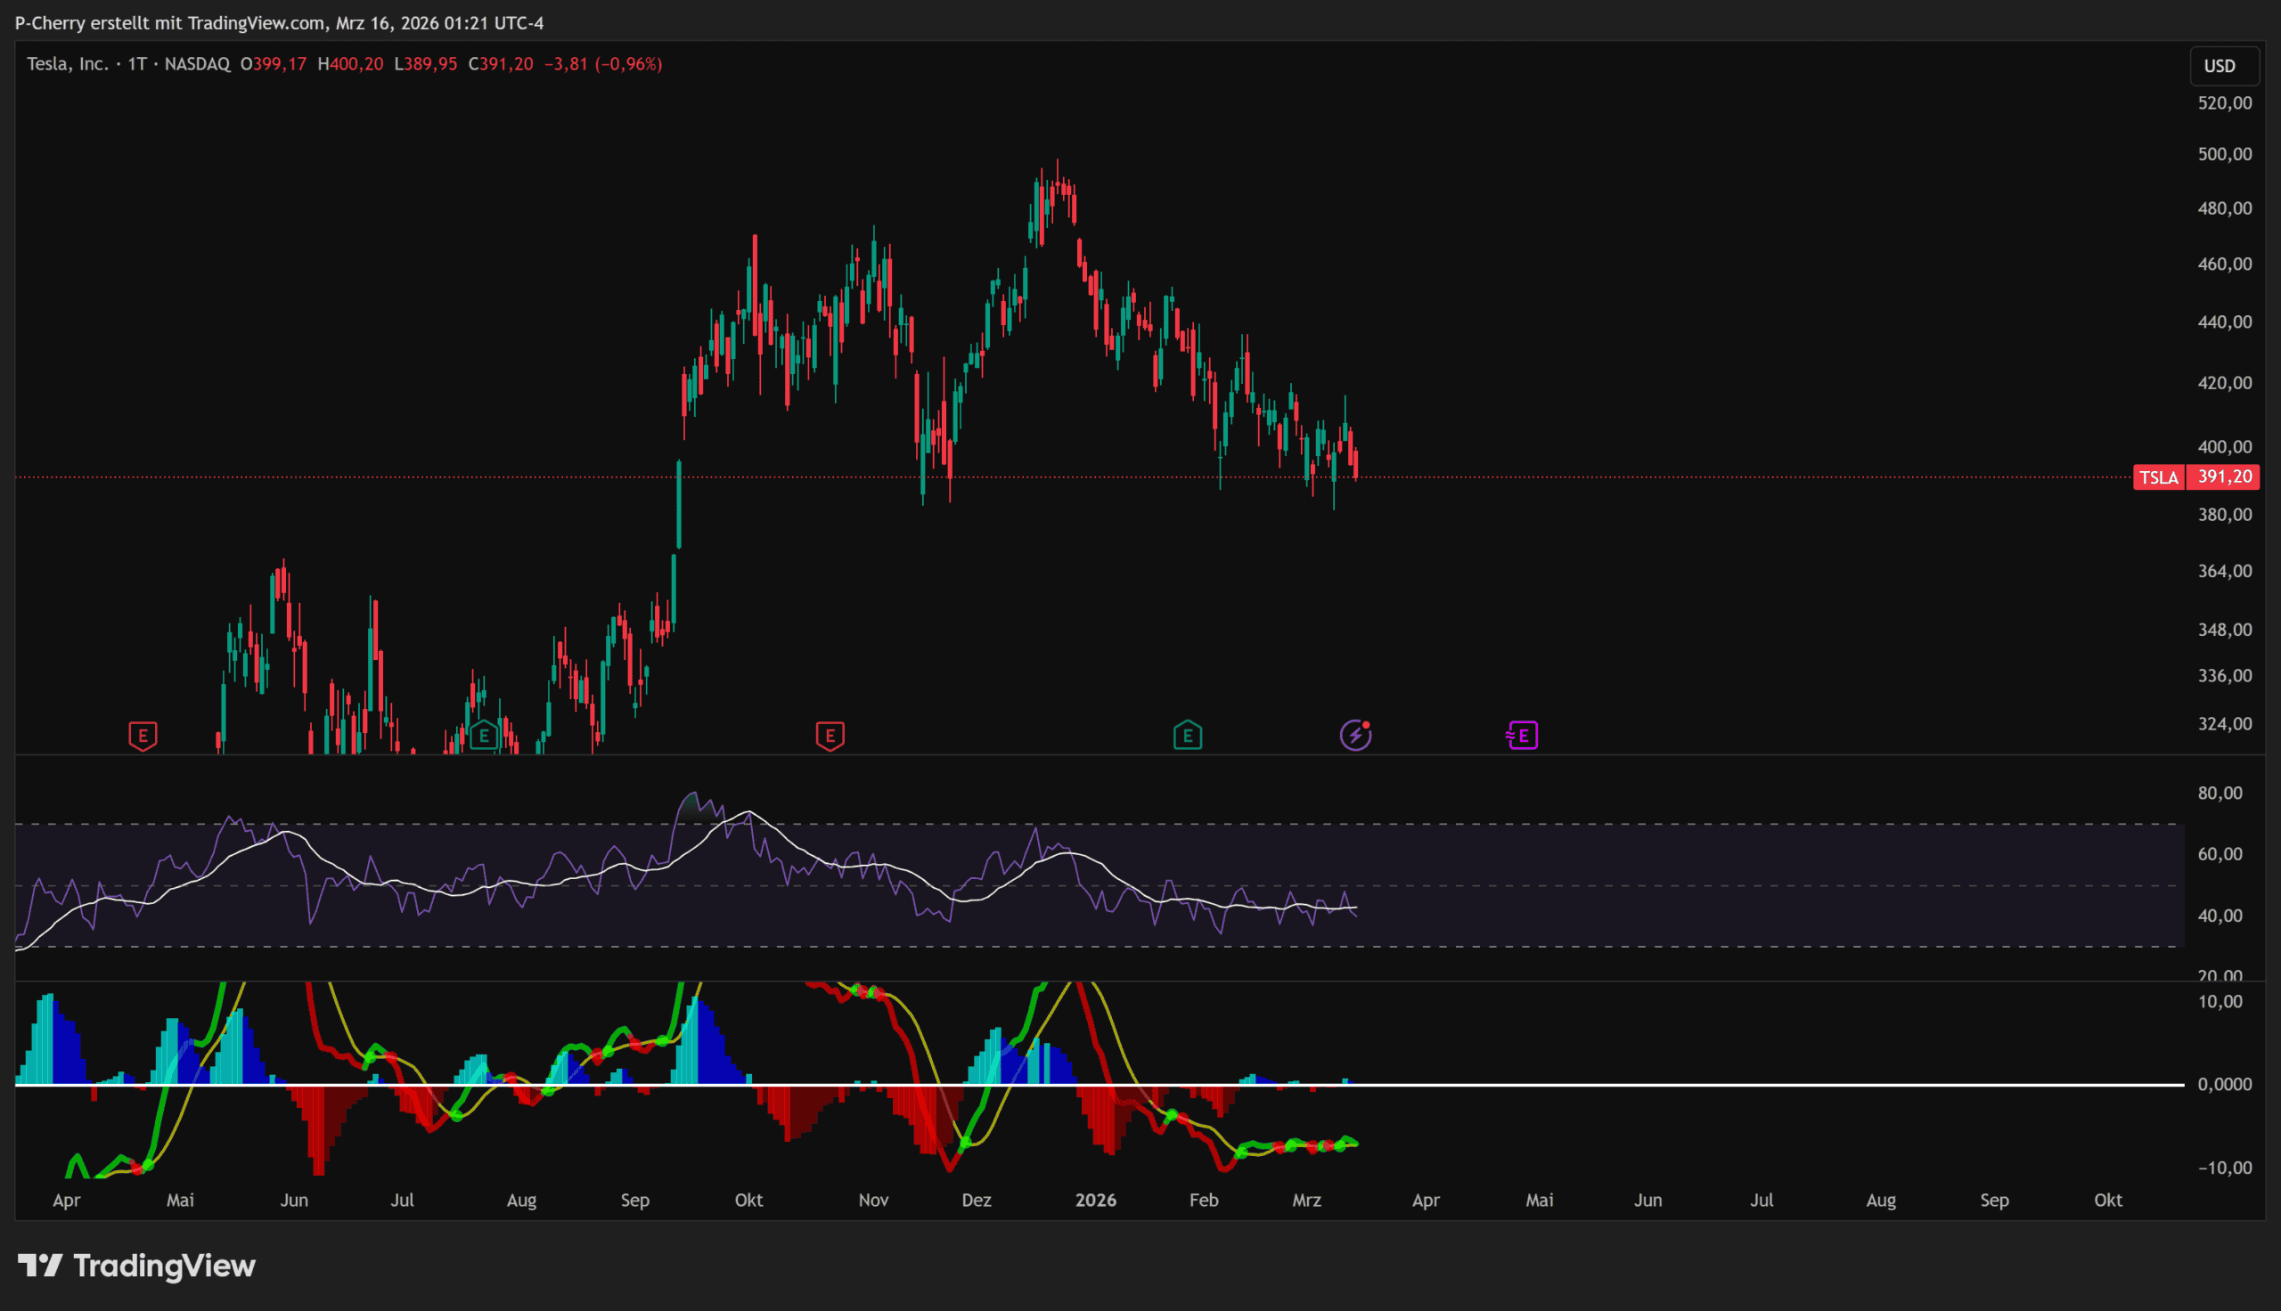
Task: Click the magenta upcoming earnings marker
Action: [x=1522, y=736]
